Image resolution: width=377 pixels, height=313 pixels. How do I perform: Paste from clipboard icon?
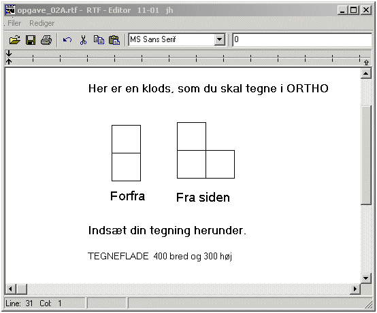click(114, 40)
